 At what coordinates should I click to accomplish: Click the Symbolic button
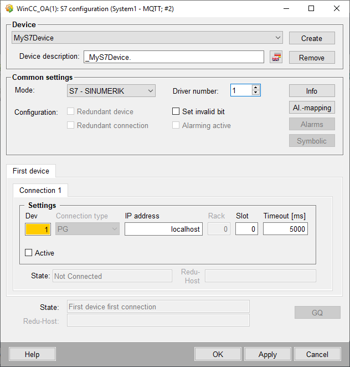(x=312, y=141)
